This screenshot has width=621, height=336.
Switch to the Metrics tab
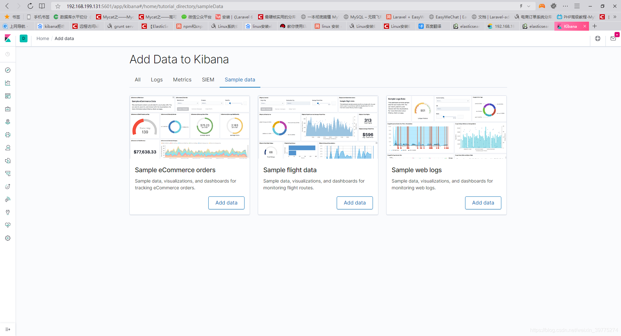pos(182,79)
